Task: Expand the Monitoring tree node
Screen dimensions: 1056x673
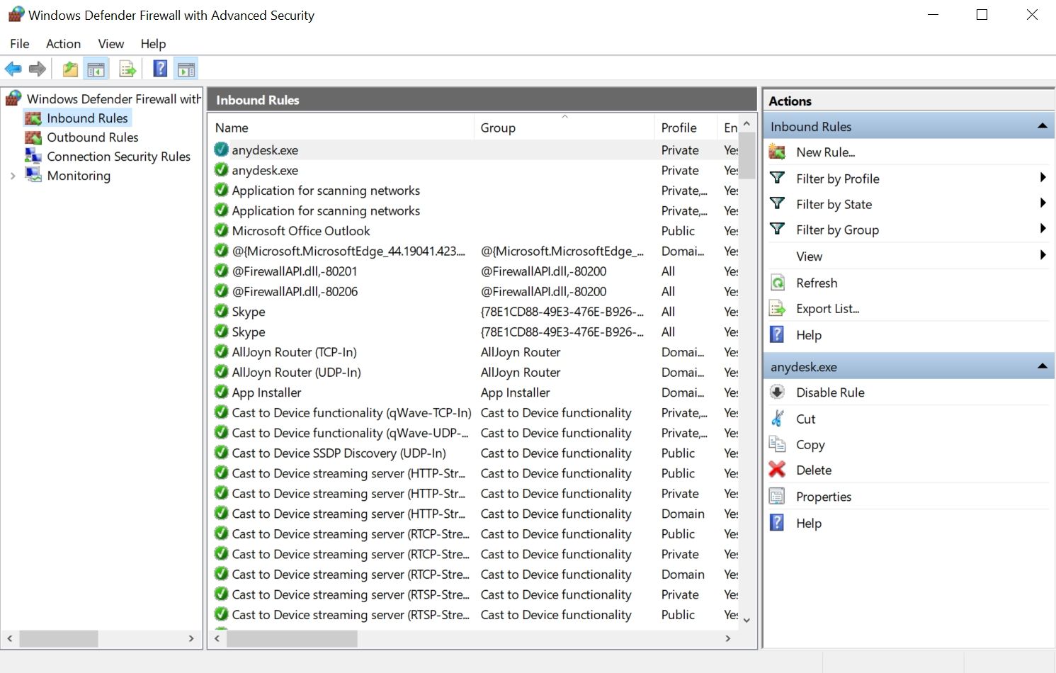Action: pos(13,176)
